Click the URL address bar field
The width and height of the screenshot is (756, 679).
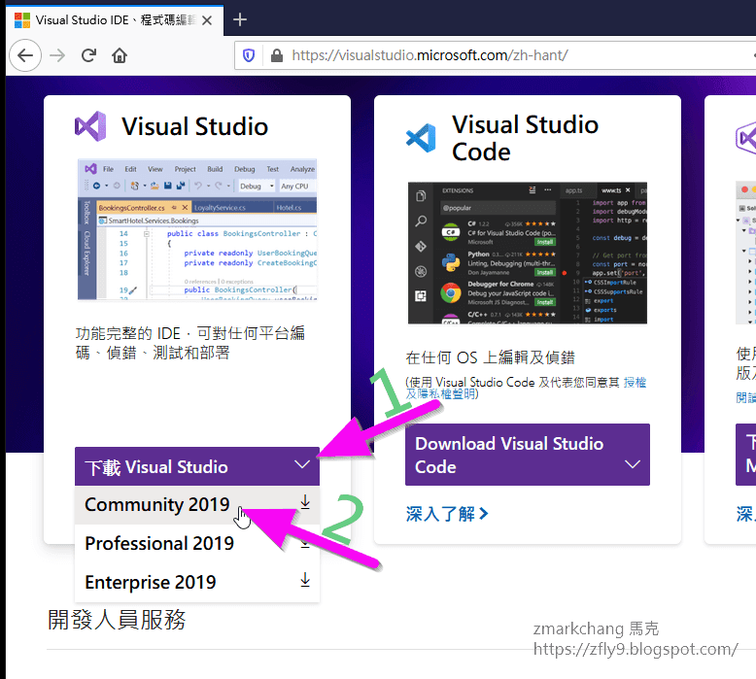point(496,55)
